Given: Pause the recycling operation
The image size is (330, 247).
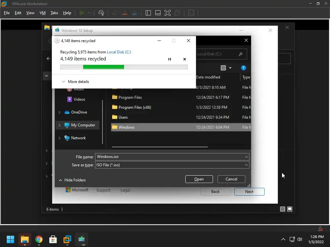Looking at the screenshot, I should click(x=170, y=59).
